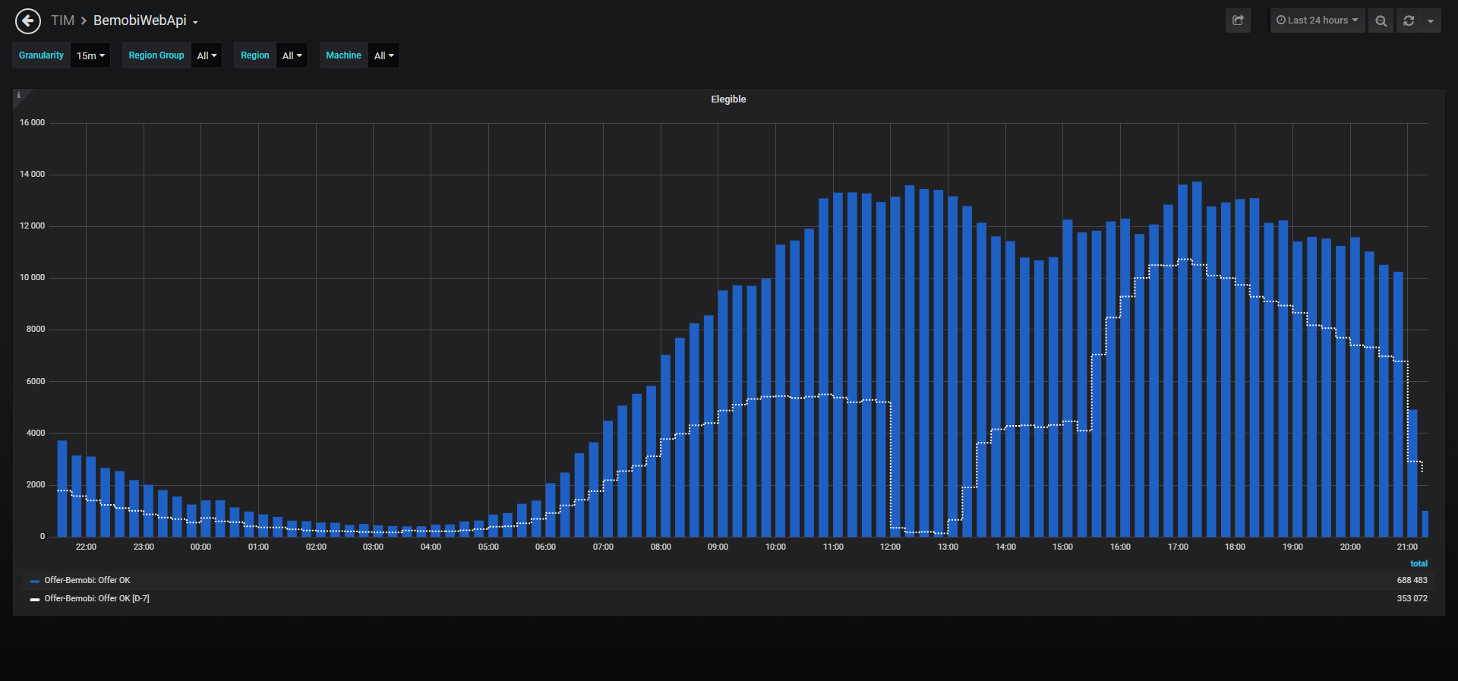Viewport: 1458px width, 681px height.
Task: Open the BemobiWebApi dashboard picker
Action: coord(145,20)
